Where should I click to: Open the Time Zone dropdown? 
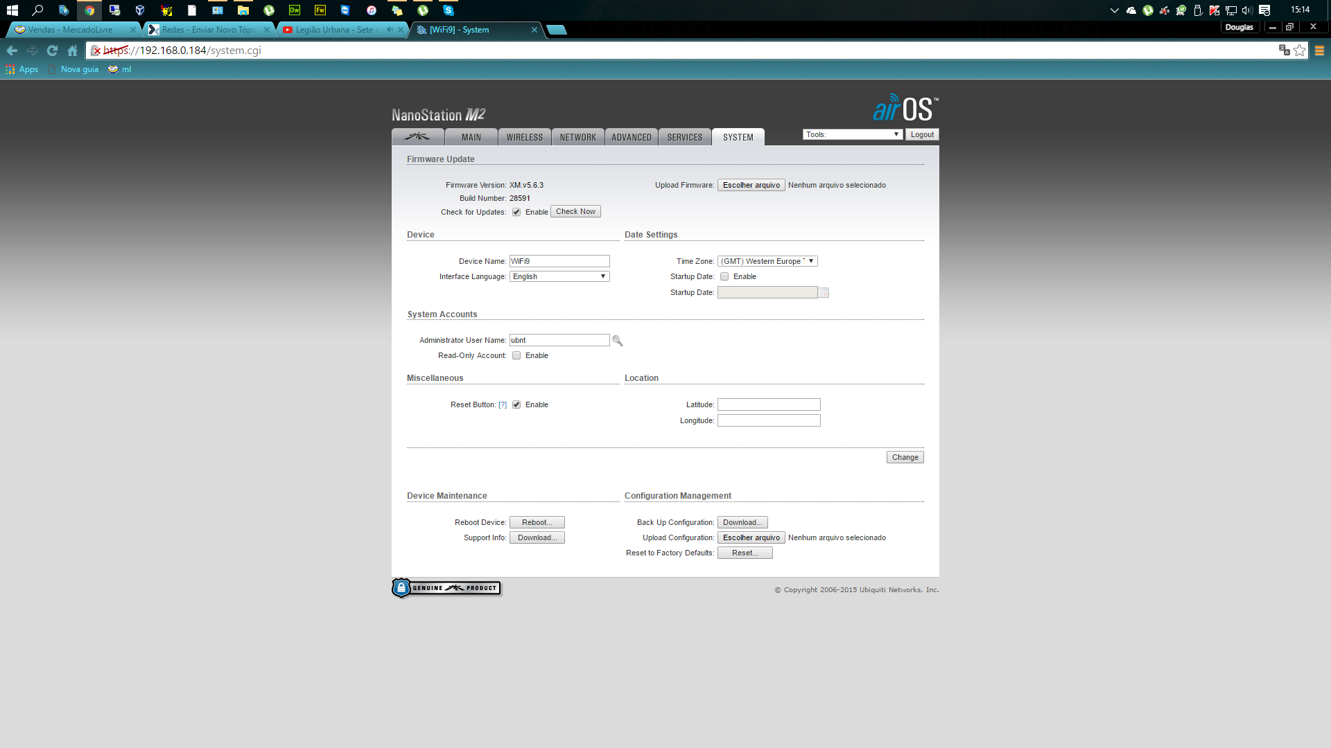(x=767, y=261)
